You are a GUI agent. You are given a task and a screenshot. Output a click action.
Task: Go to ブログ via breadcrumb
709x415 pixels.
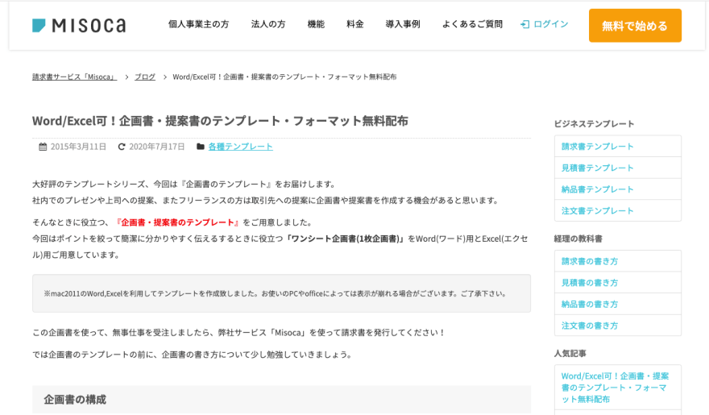pyautogui.click(x=145, y=77)
